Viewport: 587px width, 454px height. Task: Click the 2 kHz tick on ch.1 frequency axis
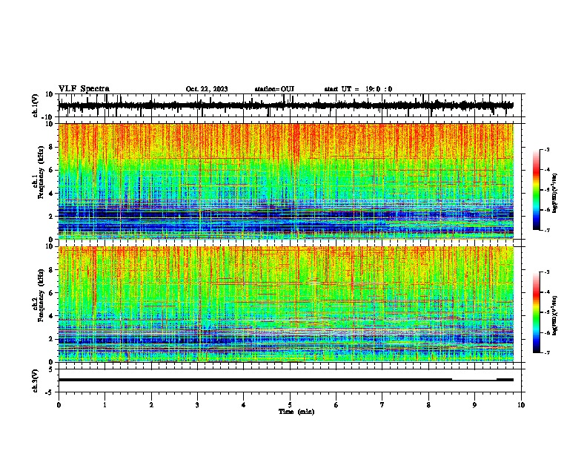pos(52,216)
